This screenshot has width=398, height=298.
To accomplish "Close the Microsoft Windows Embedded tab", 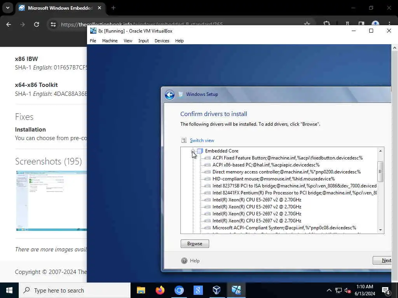I will 99,8.
